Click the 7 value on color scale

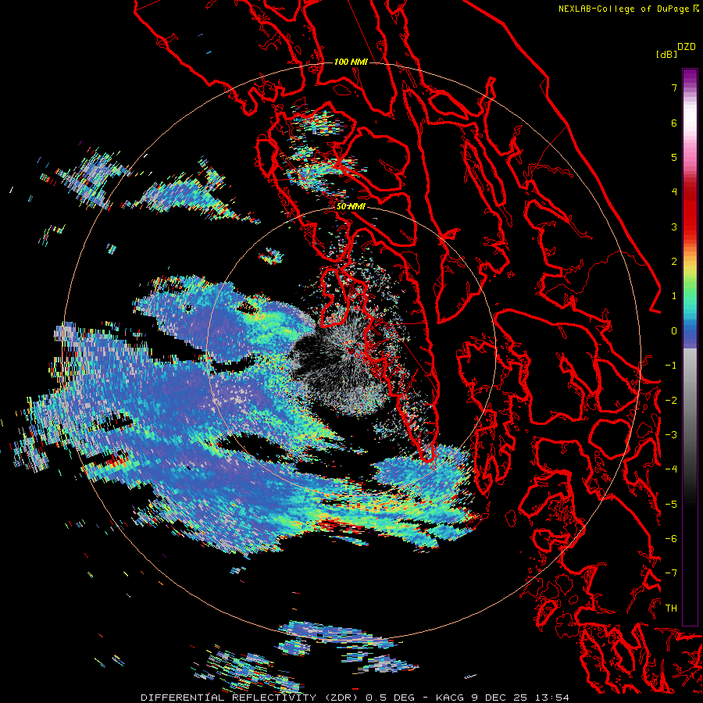tap(674, 87)
